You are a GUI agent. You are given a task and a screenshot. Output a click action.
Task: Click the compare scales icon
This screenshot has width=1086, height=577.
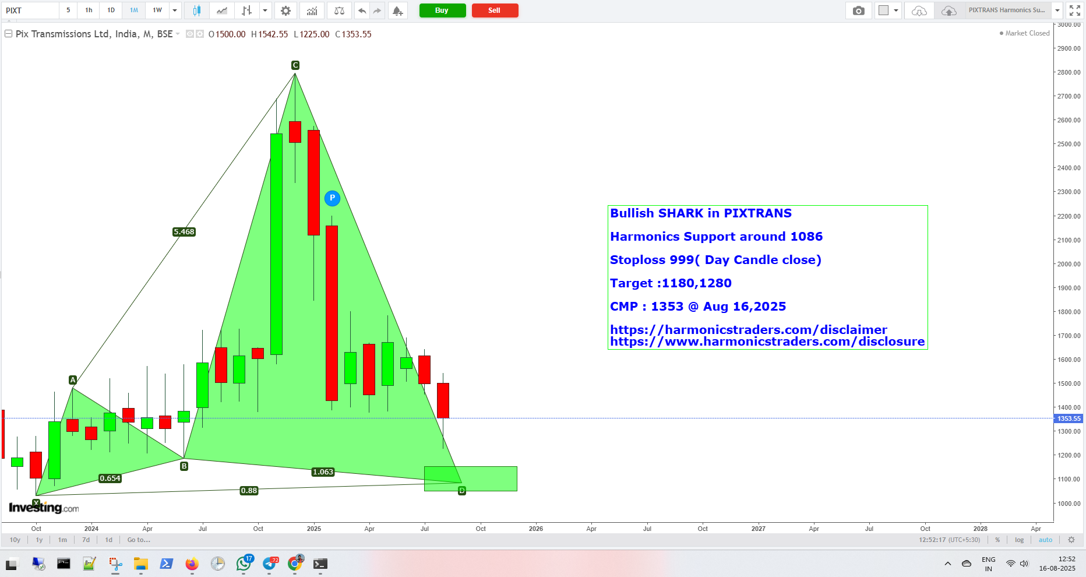coord(339,10)
